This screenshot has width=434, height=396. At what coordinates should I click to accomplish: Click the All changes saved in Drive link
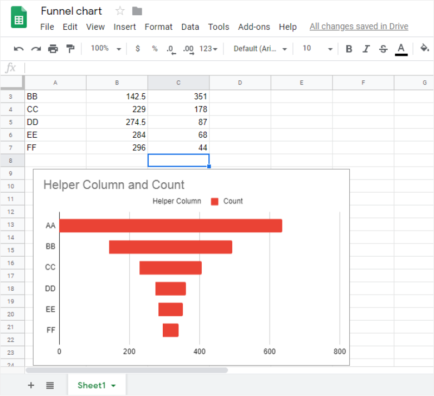pyautogui.click(x=359, y=26)
